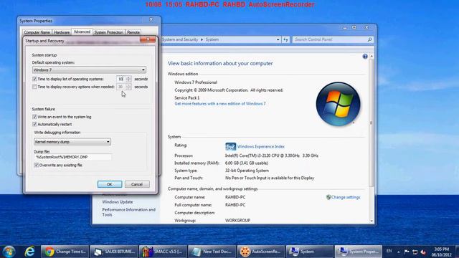This screenshot has width=459, height=258.
Task: Toggle 'Write an event to the system log'
Action: tap(34, 117)
